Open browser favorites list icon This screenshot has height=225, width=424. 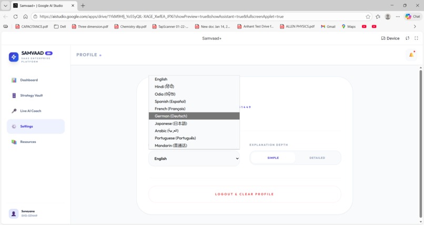click(378, 17)
